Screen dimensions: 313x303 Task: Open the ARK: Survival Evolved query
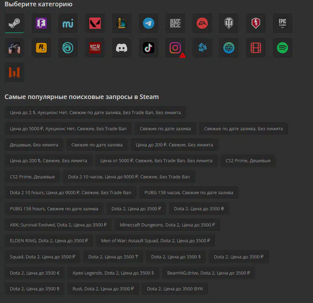[58, 225]
